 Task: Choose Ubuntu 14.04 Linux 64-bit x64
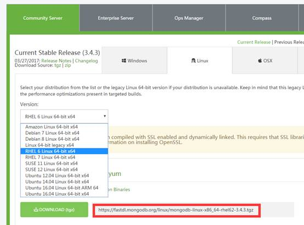64,182
